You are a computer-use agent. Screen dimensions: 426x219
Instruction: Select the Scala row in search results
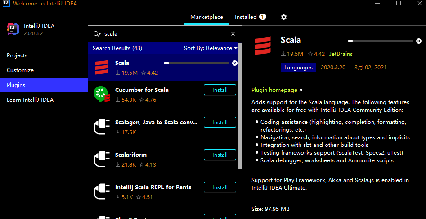click(x=163, y=67)
